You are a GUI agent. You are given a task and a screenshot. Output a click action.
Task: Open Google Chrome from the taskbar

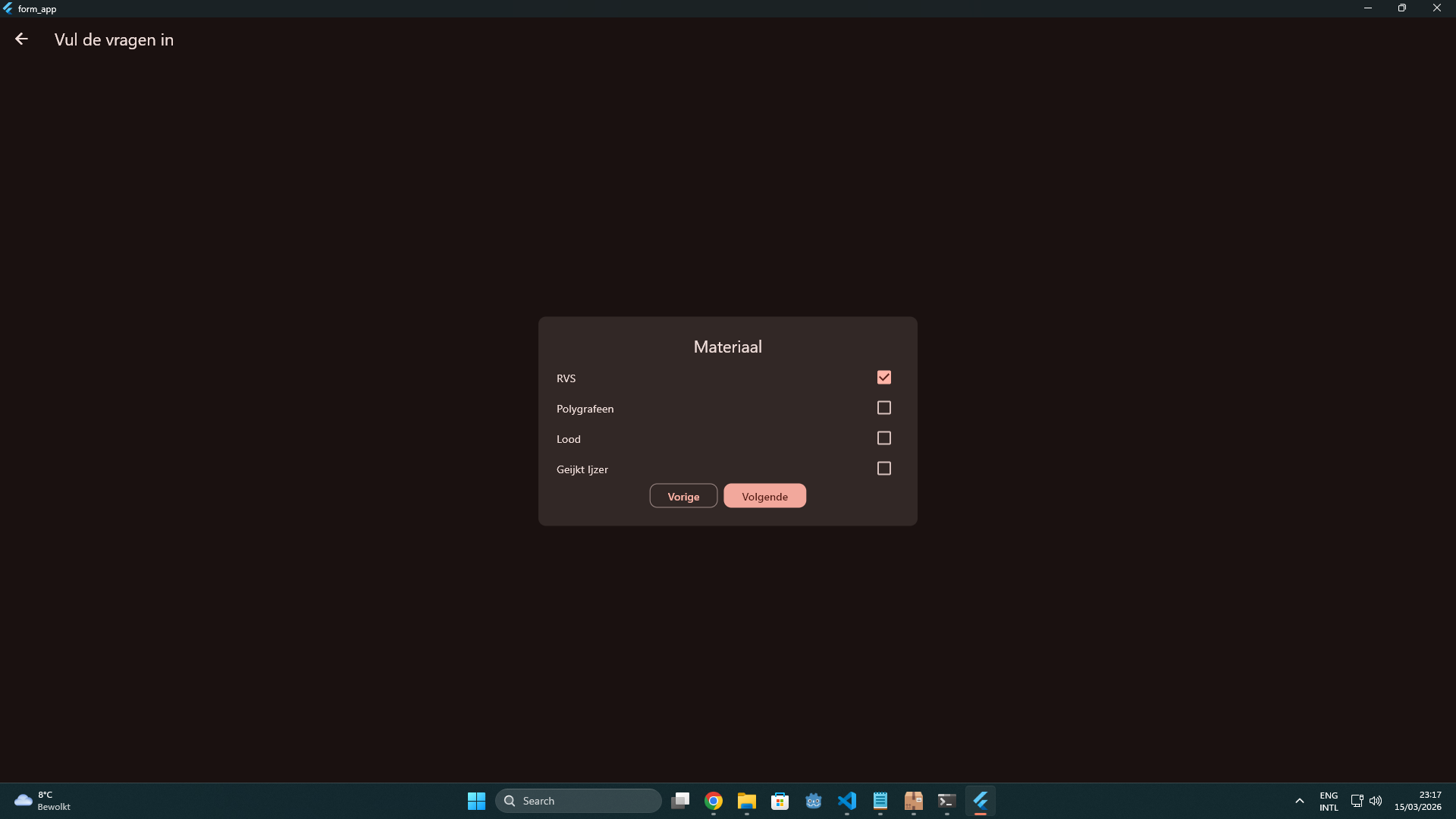(714, 801)
